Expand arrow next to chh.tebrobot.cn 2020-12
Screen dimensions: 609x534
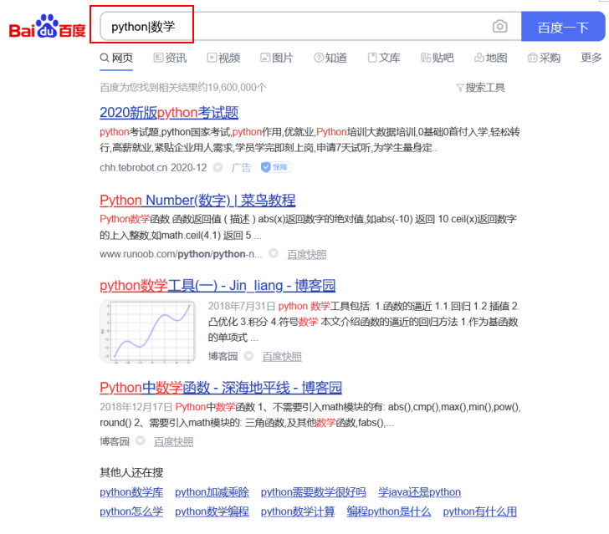click(217, 167)
